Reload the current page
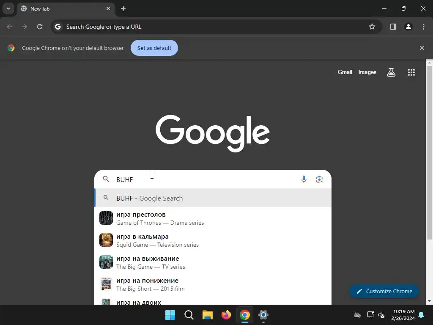The image size is (433, 325). pyautogui.click(x=40, y=27)
